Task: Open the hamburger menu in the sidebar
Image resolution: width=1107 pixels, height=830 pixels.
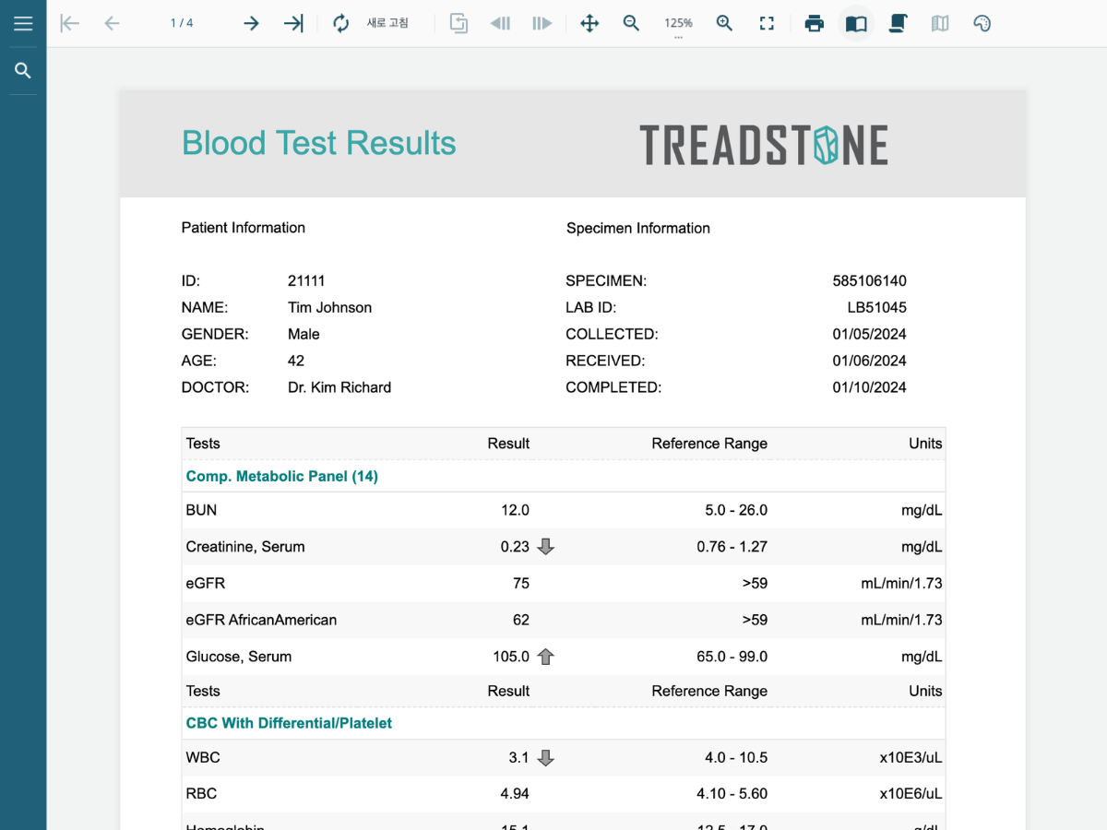Action: coord(23,24)
